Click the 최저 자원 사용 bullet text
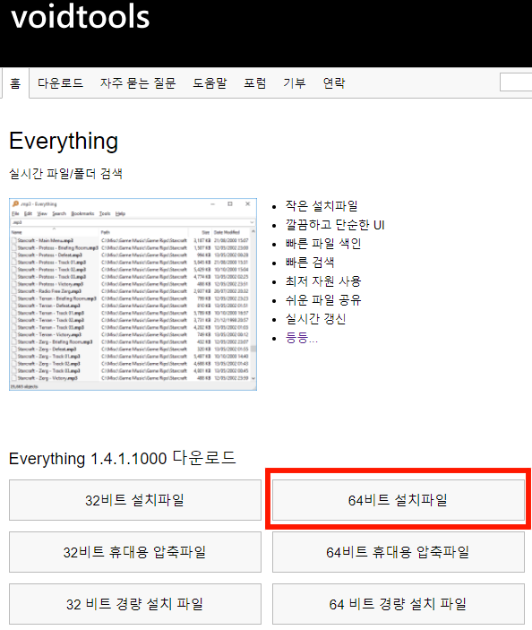This screenshot has width=532, height=630. click(323, 281)
